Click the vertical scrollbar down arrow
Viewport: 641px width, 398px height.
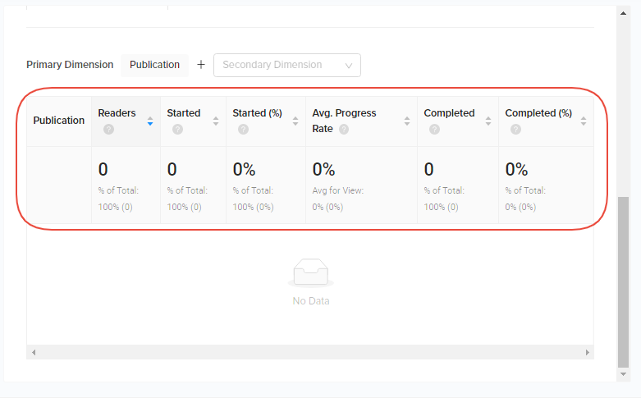click(x=623, y=374)
